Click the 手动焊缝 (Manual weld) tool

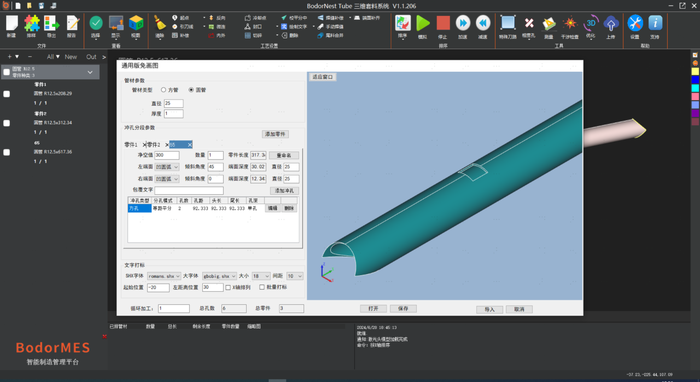coord(331,27)
